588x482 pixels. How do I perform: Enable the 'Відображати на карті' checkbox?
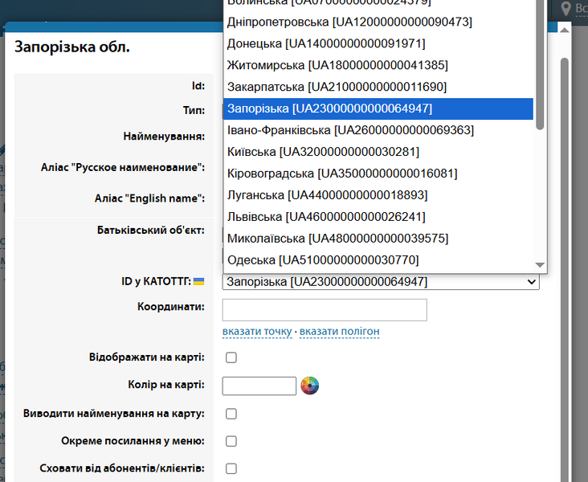pos(231,357)
